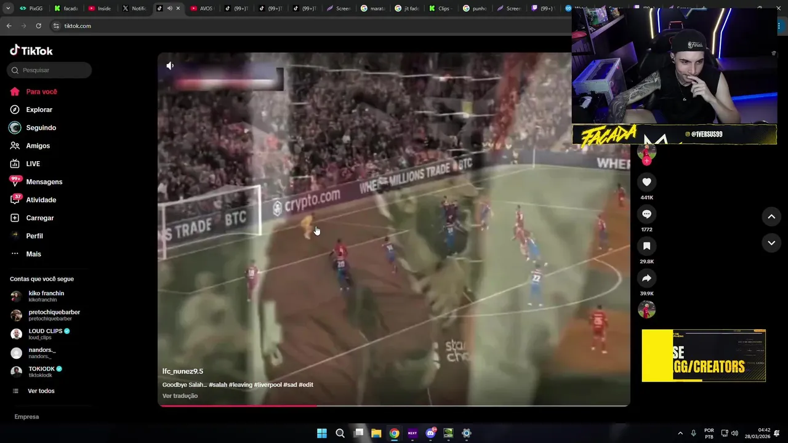The width and height of the screenshot is (788, 443).
Task: Open sound disc below share count
Action: pos(646,309)
